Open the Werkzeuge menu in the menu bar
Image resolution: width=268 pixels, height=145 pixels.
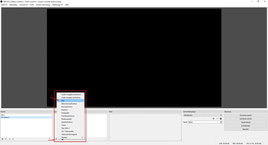[57, 5]
